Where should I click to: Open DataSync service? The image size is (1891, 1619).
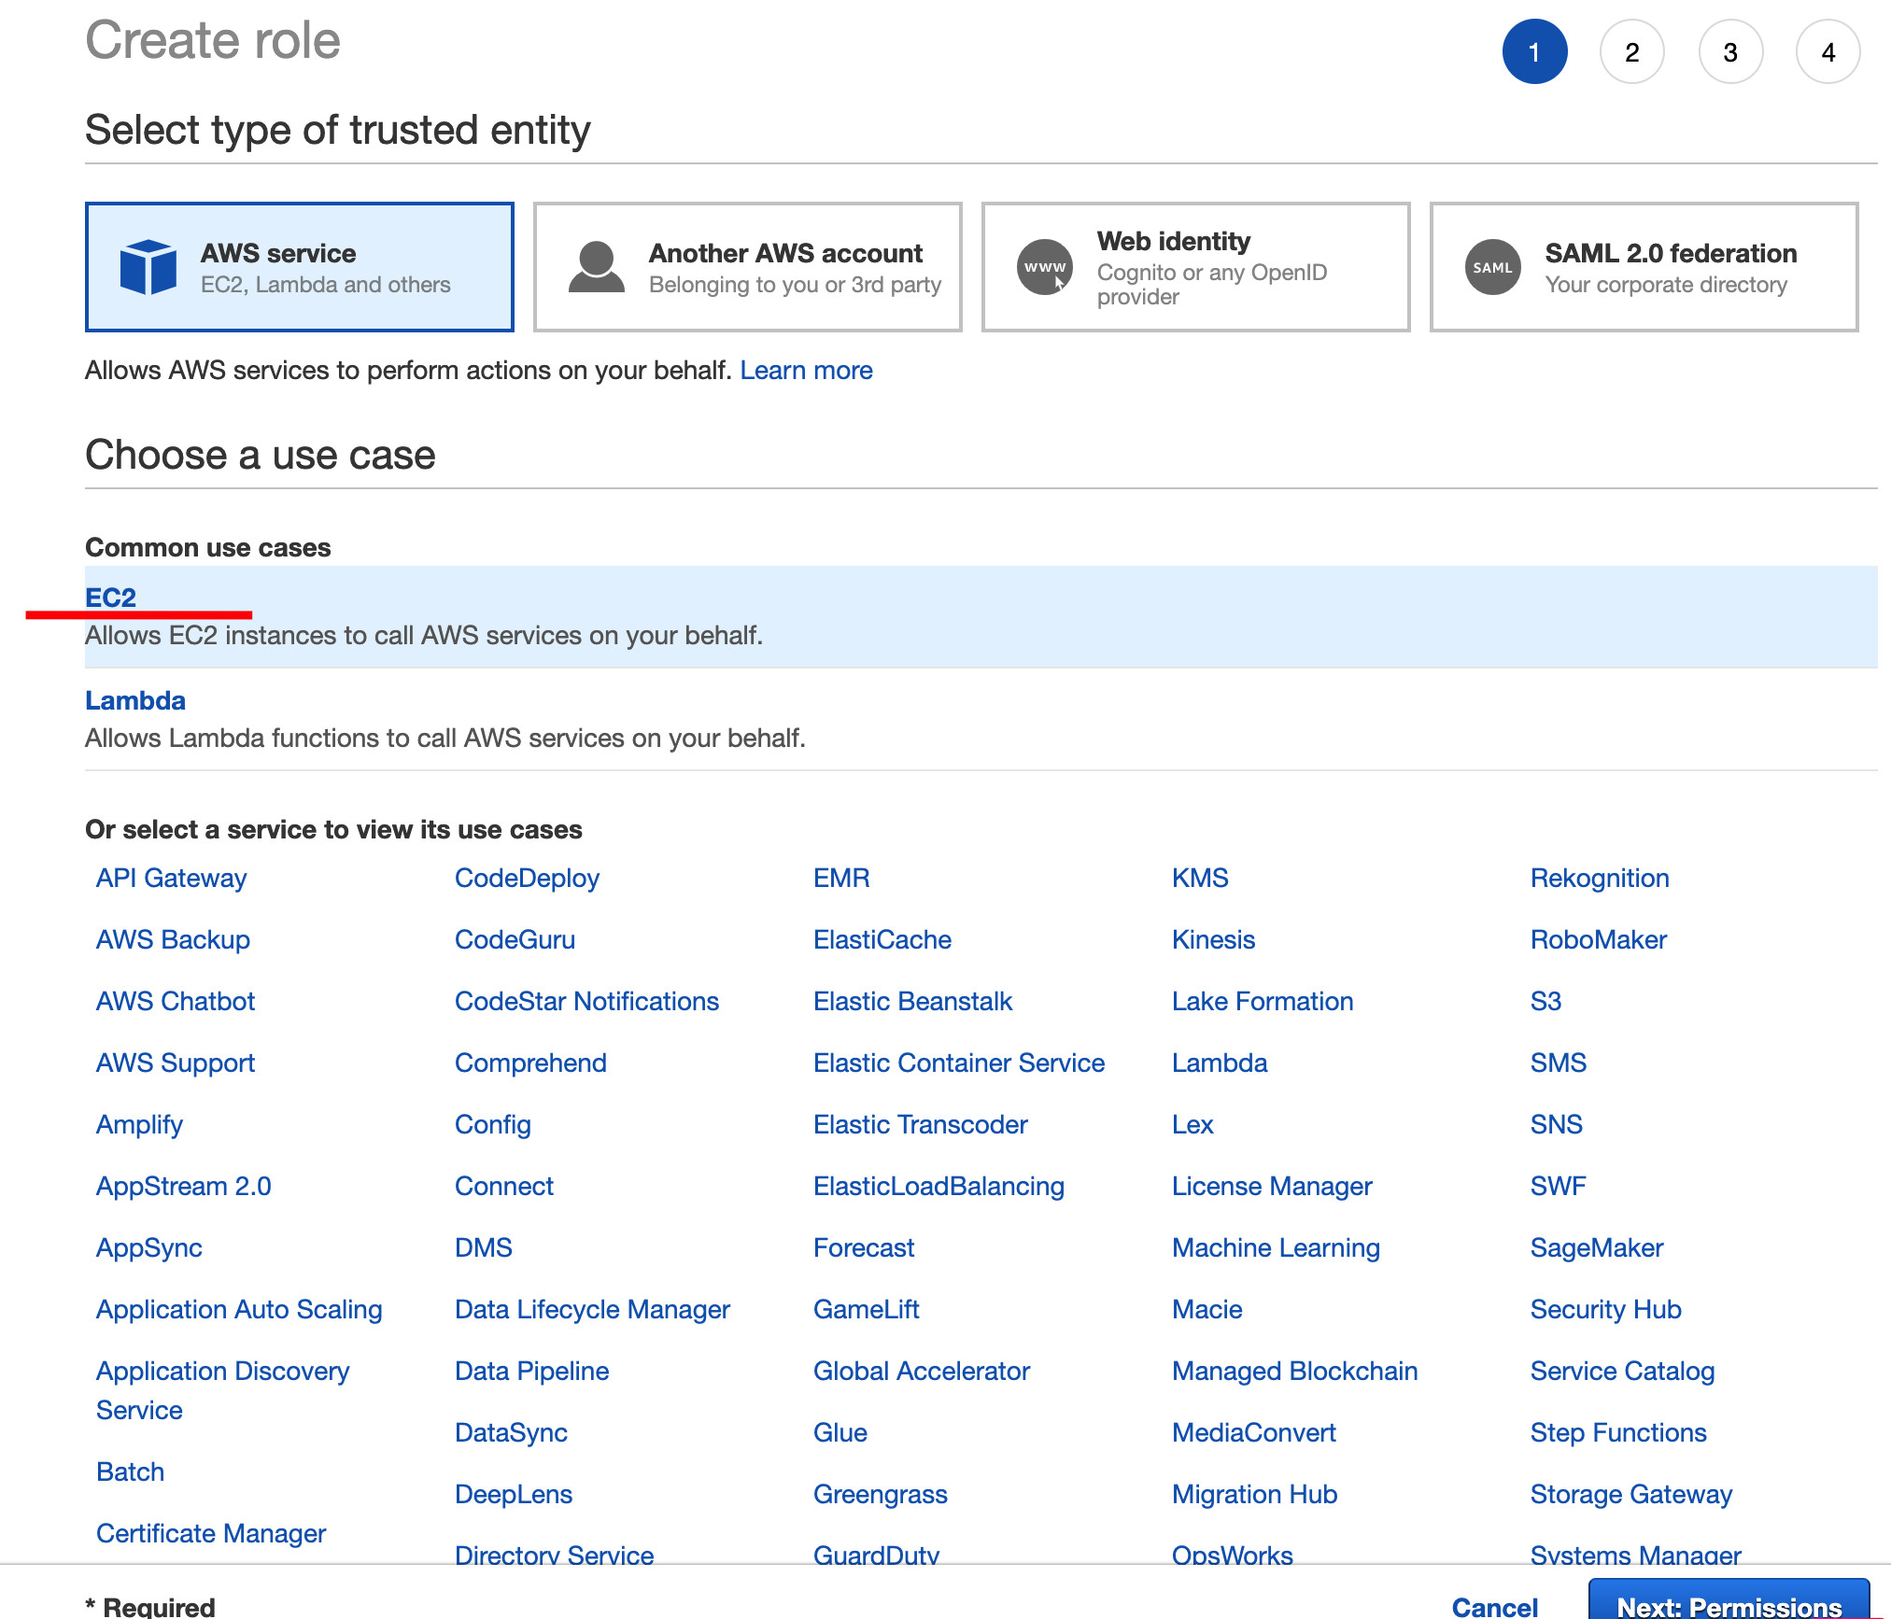coord(511,1433)
